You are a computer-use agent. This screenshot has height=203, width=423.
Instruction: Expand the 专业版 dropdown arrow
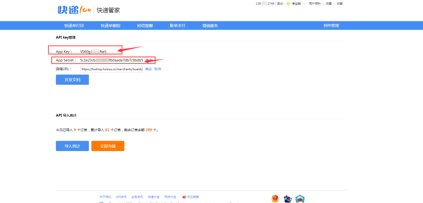pos(304,4)
